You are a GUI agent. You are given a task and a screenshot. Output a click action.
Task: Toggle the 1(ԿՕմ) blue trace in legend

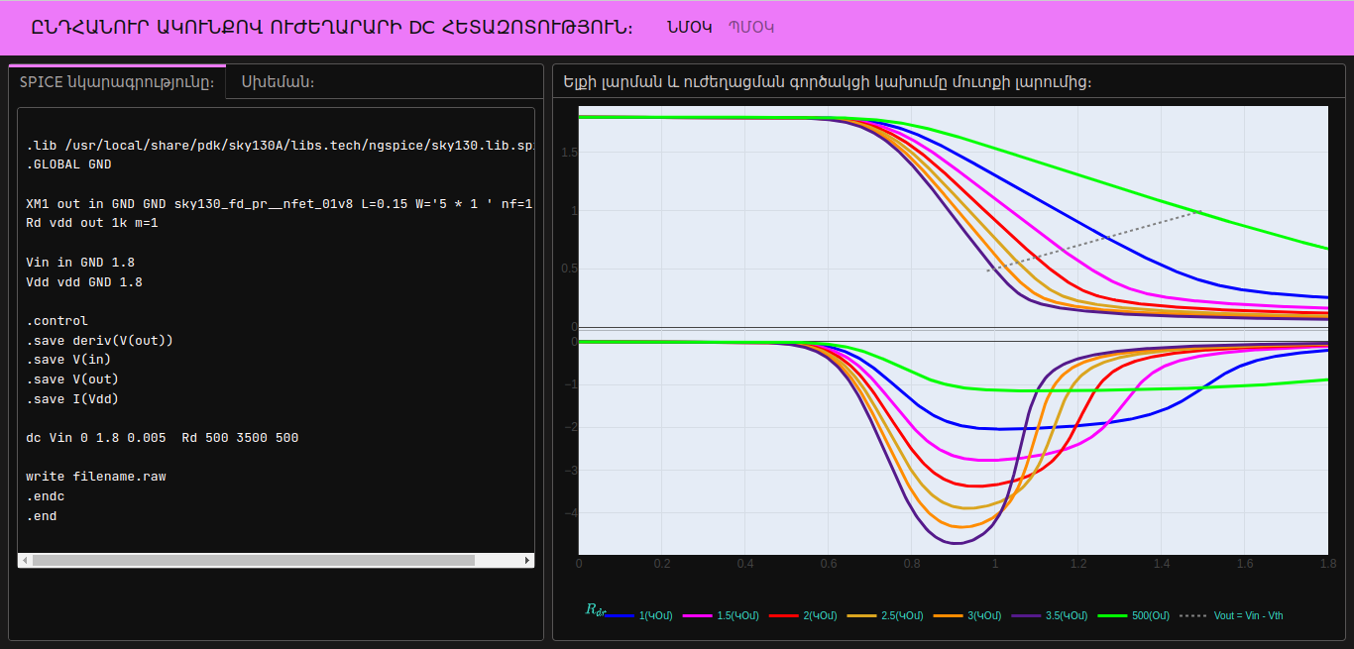tap(639, 615)
